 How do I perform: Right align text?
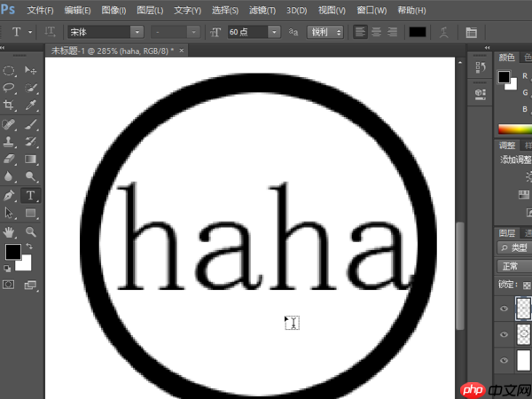pos(392,32)
